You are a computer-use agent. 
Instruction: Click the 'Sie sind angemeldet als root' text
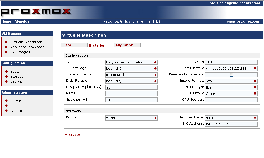[235, 3]
